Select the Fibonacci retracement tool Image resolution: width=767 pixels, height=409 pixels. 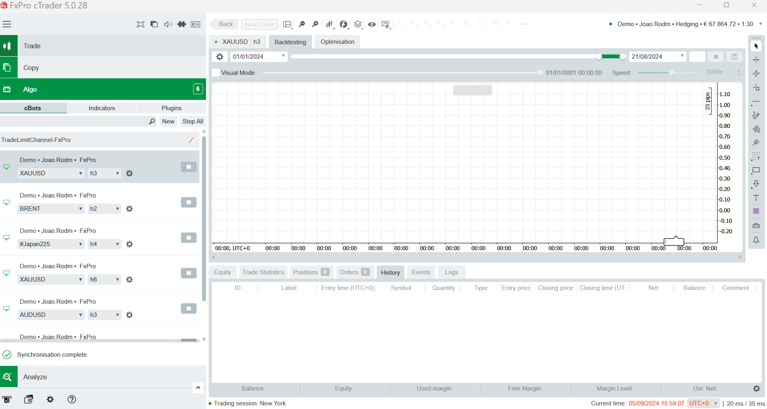pos(756,156)
